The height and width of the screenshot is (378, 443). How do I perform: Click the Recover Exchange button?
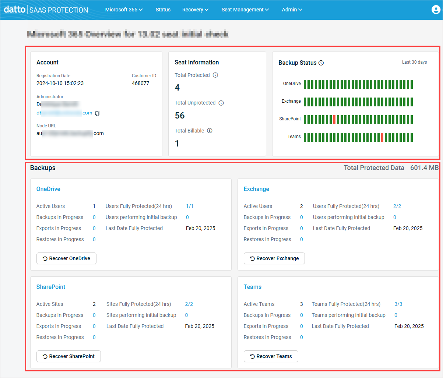coord(274,258)
